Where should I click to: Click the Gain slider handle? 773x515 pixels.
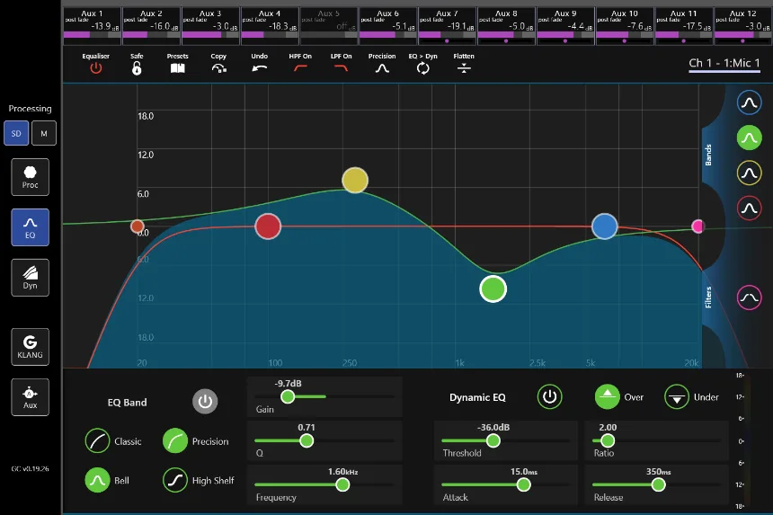288,396
